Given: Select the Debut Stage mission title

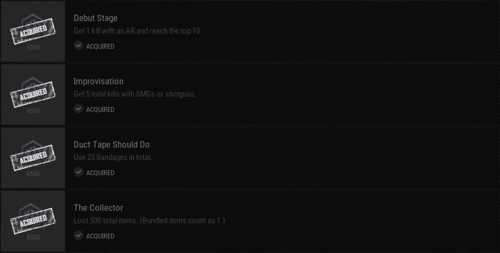Looking at the screenshot, I should coord(95,18).
